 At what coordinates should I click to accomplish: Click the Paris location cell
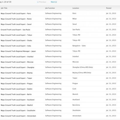coord(74,13)
